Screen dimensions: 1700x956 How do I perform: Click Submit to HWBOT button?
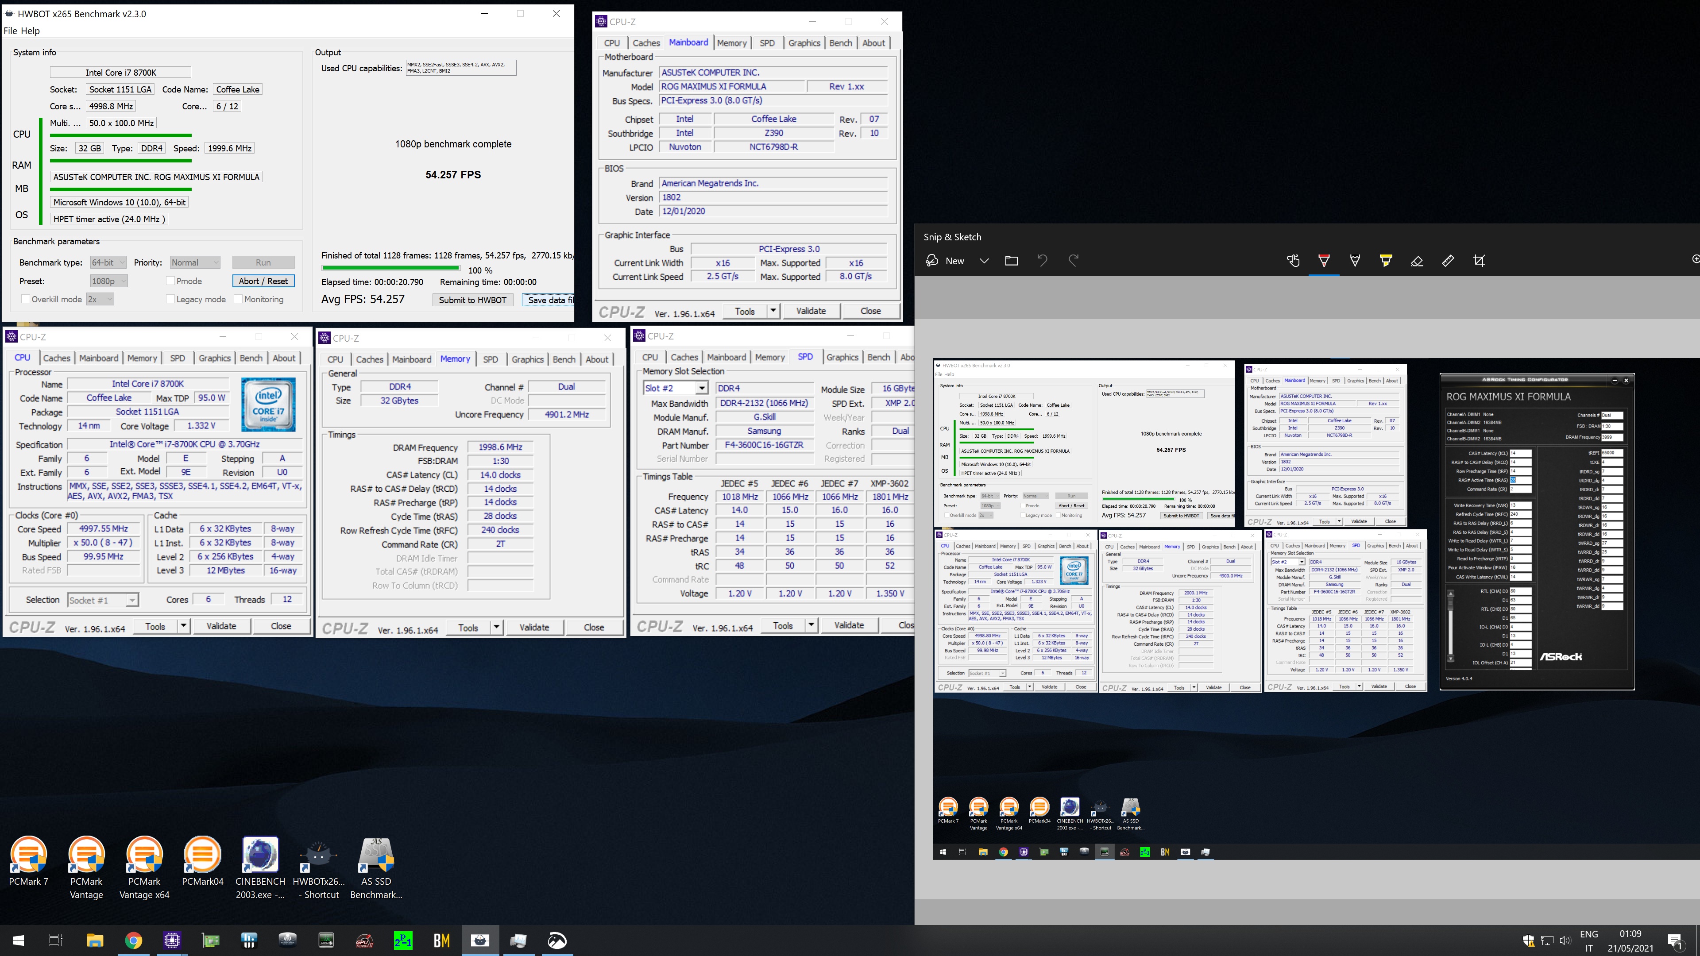pyautogui.click(x=472, y=300)
